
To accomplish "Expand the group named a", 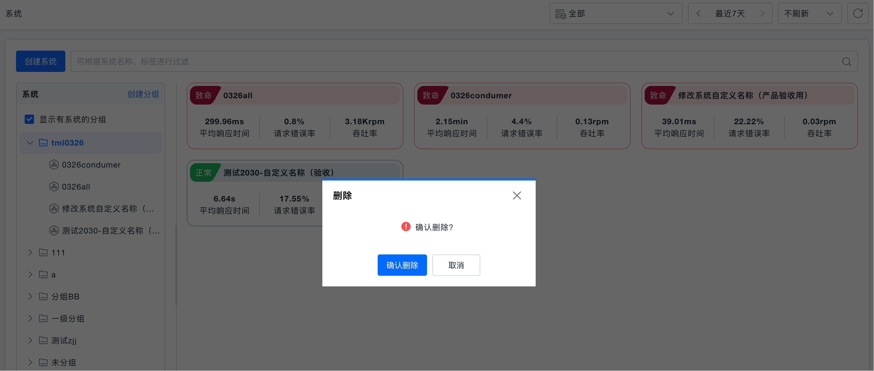I will click(x=30, y=274).
